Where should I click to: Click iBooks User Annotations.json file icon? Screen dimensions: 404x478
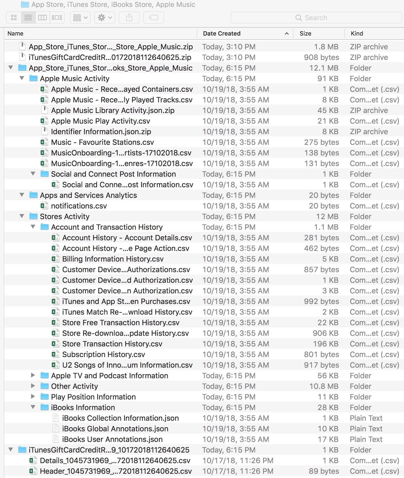click(56, 439)
